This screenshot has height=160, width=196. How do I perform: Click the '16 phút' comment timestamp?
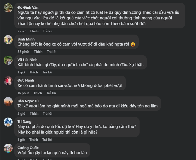pos(23,93)
